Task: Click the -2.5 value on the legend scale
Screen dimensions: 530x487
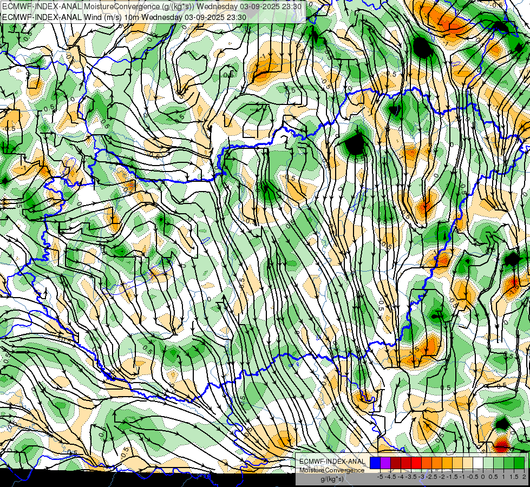Action: pyautogui.click(x=431, y=477)
